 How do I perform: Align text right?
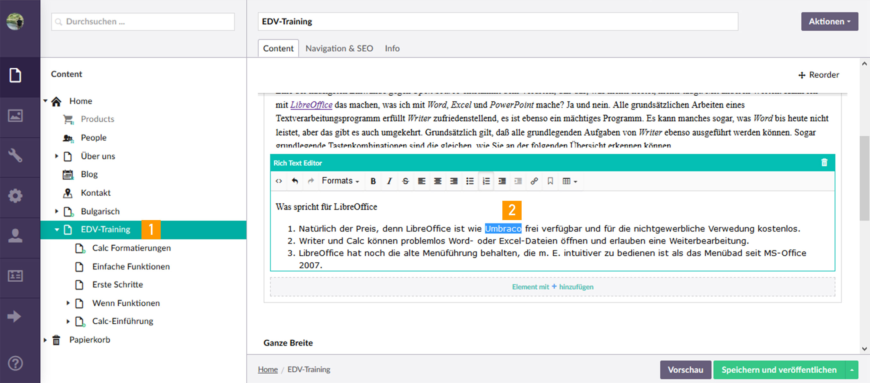point(454,181)
